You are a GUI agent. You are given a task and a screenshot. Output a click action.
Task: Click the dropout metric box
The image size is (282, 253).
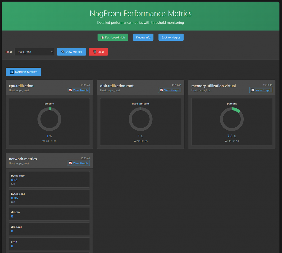pos(49,229)
